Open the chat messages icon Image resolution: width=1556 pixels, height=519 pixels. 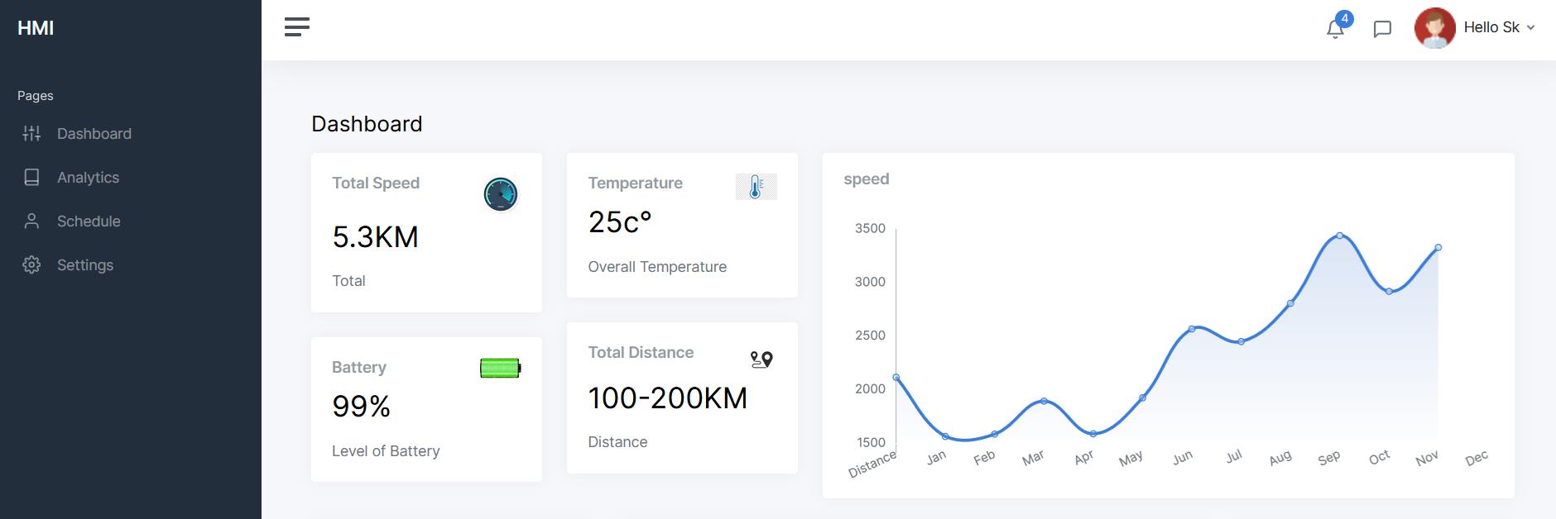pos(1381,29)
